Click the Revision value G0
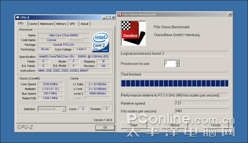The width and height of the screenshot is (248, 143). (104, 66)
